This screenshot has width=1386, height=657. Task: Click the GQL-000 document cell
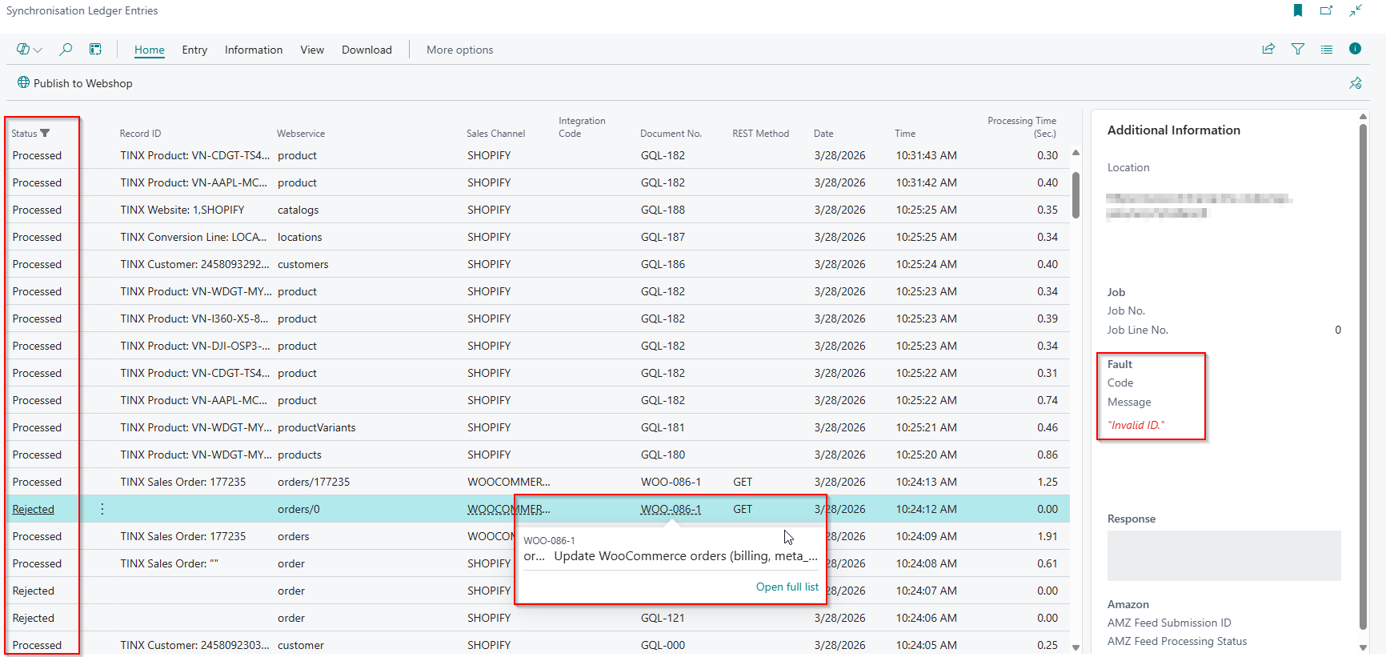[663, 645]
